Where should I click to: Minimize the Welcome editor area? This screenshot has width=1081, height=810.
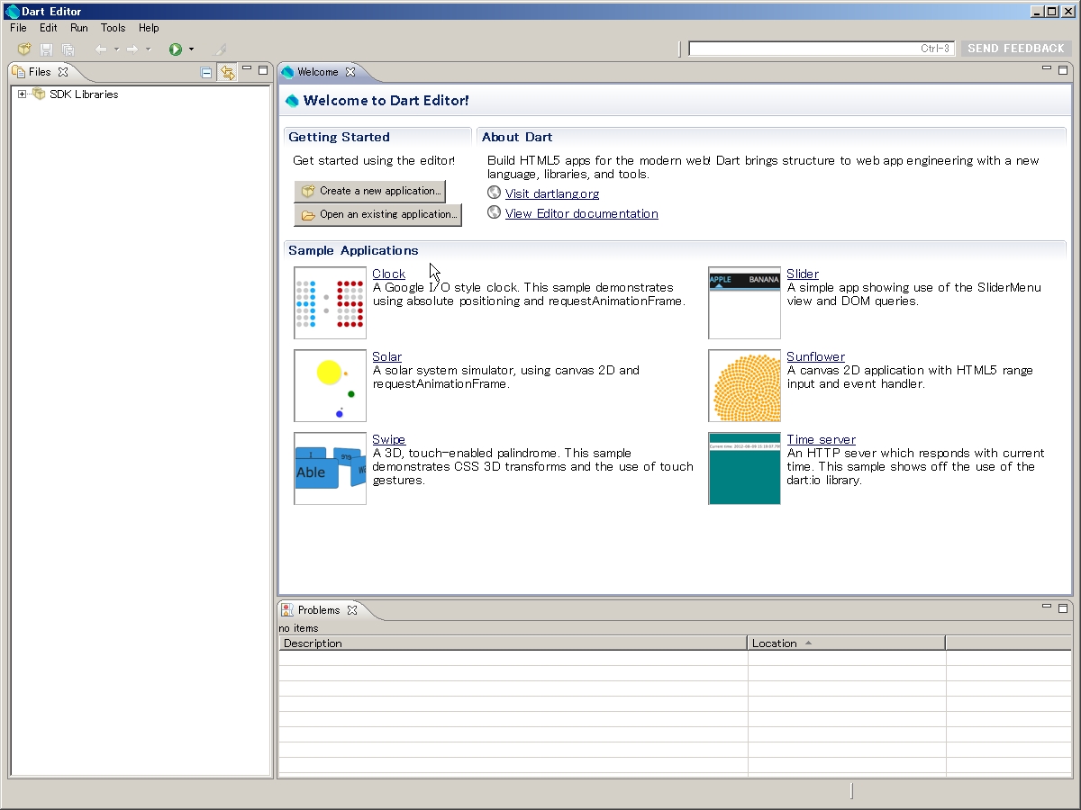point(1047,69)
